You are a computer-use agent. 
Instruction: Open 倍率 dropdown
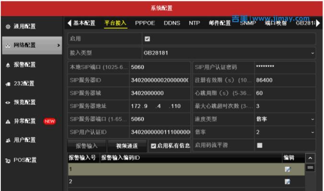[x=285, y=132]
